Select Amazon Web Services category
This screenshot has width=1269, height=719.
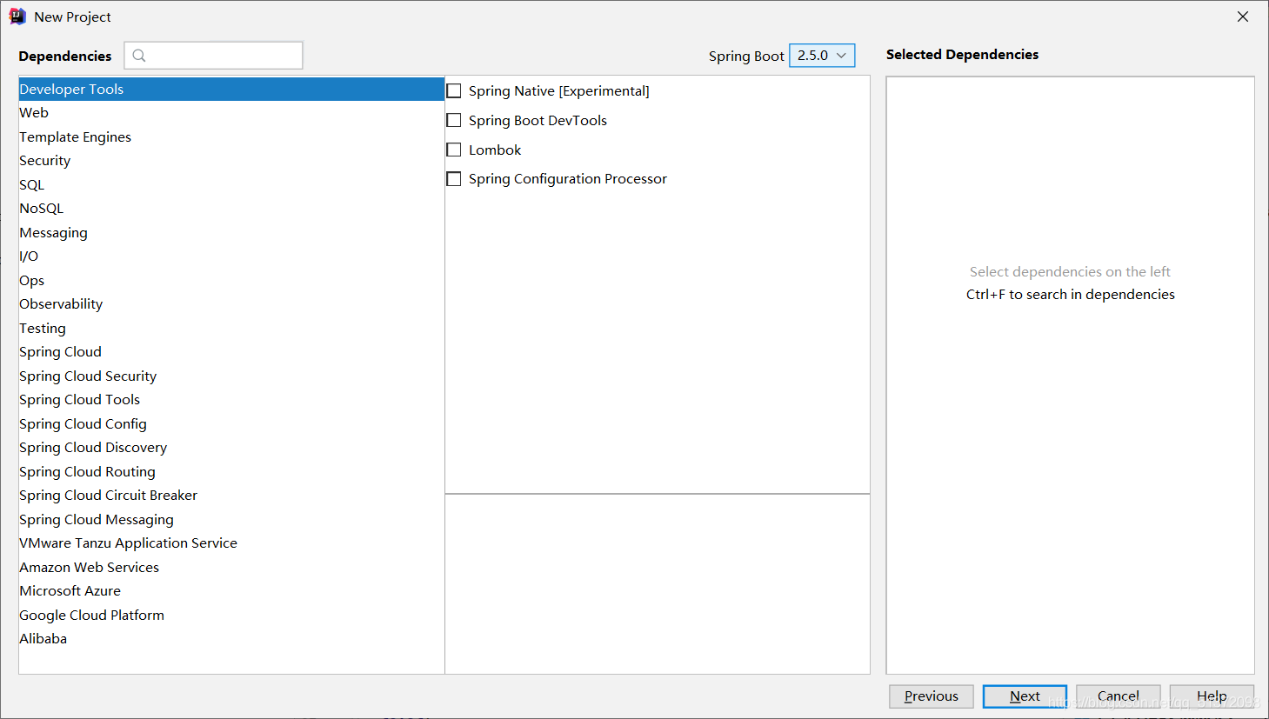pyautogui.click(x=90, y=568)
